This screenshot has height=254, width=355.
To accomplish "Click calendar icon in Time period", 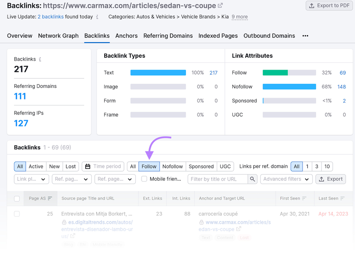I will (88, 166).
